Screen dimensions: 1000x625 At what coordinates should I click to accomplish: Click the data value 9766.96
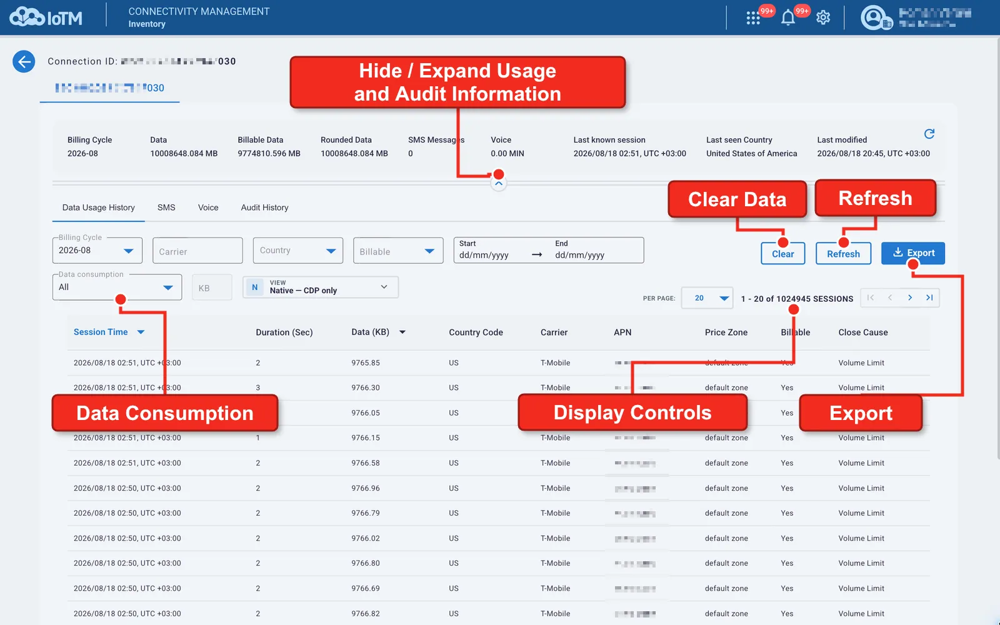[366, 488]
